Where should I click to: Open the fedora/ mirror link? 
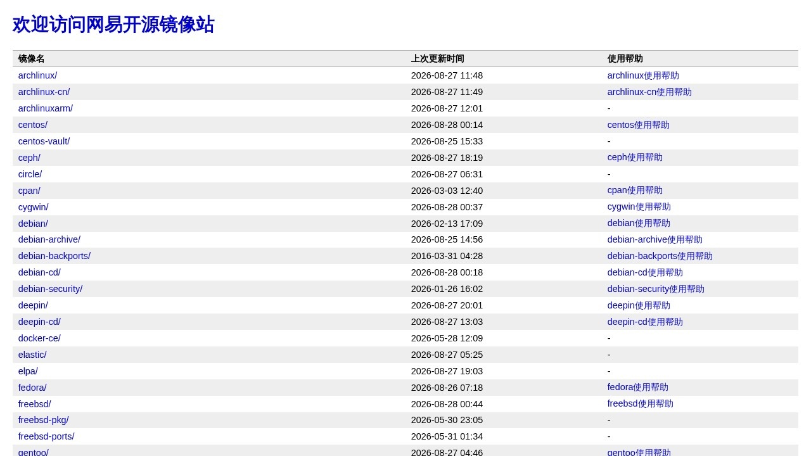pos(32,388)
